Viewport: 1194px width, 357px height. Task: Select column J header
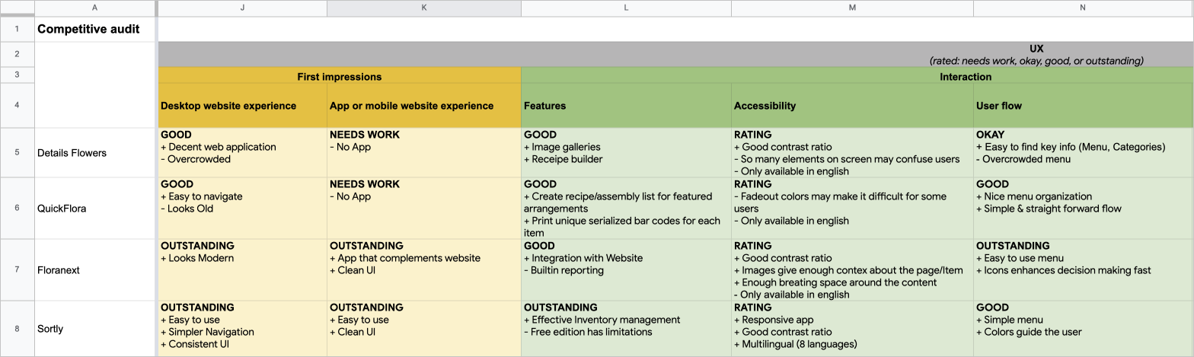coord(242,8)
